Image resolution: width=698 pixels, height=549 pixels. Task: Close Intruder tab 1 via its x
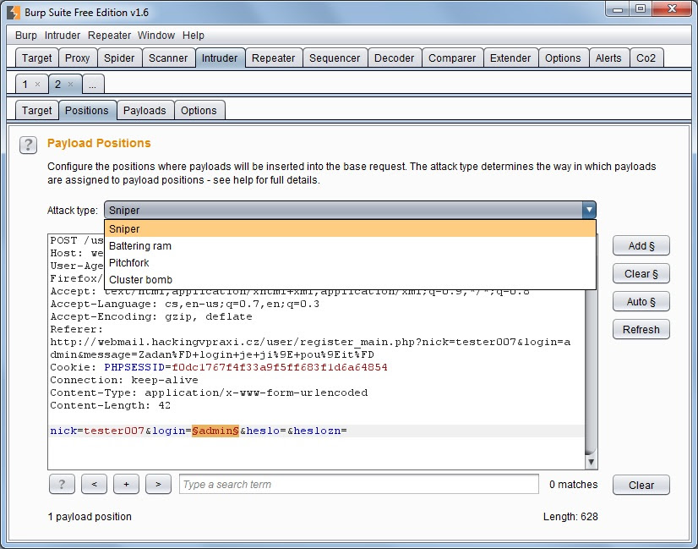[x=38, y=85]
